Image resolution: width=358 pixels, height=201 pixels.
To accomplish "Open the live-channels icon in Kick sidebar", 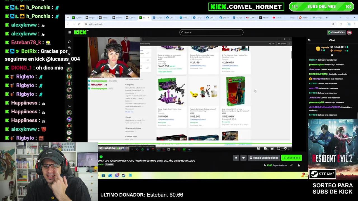I will pyautogui.click(x=69, y=106).
